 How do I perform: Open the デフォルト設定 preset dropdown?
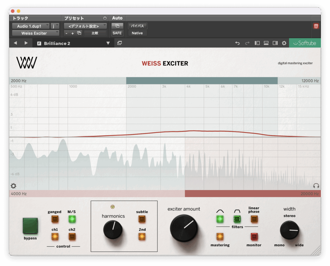tap(85, 26)
